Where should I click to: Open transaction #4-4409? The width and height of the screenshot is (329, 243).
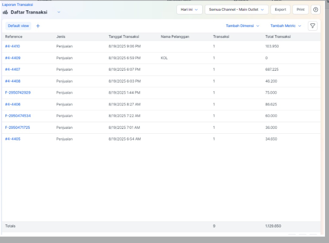[12, 58]
